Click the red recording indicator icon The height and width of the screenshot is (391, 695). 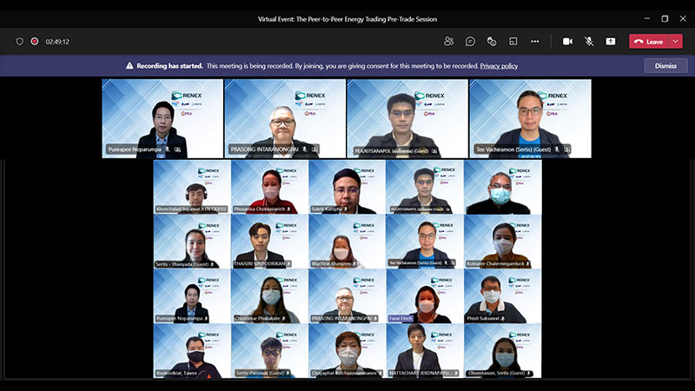click(35, 41)
